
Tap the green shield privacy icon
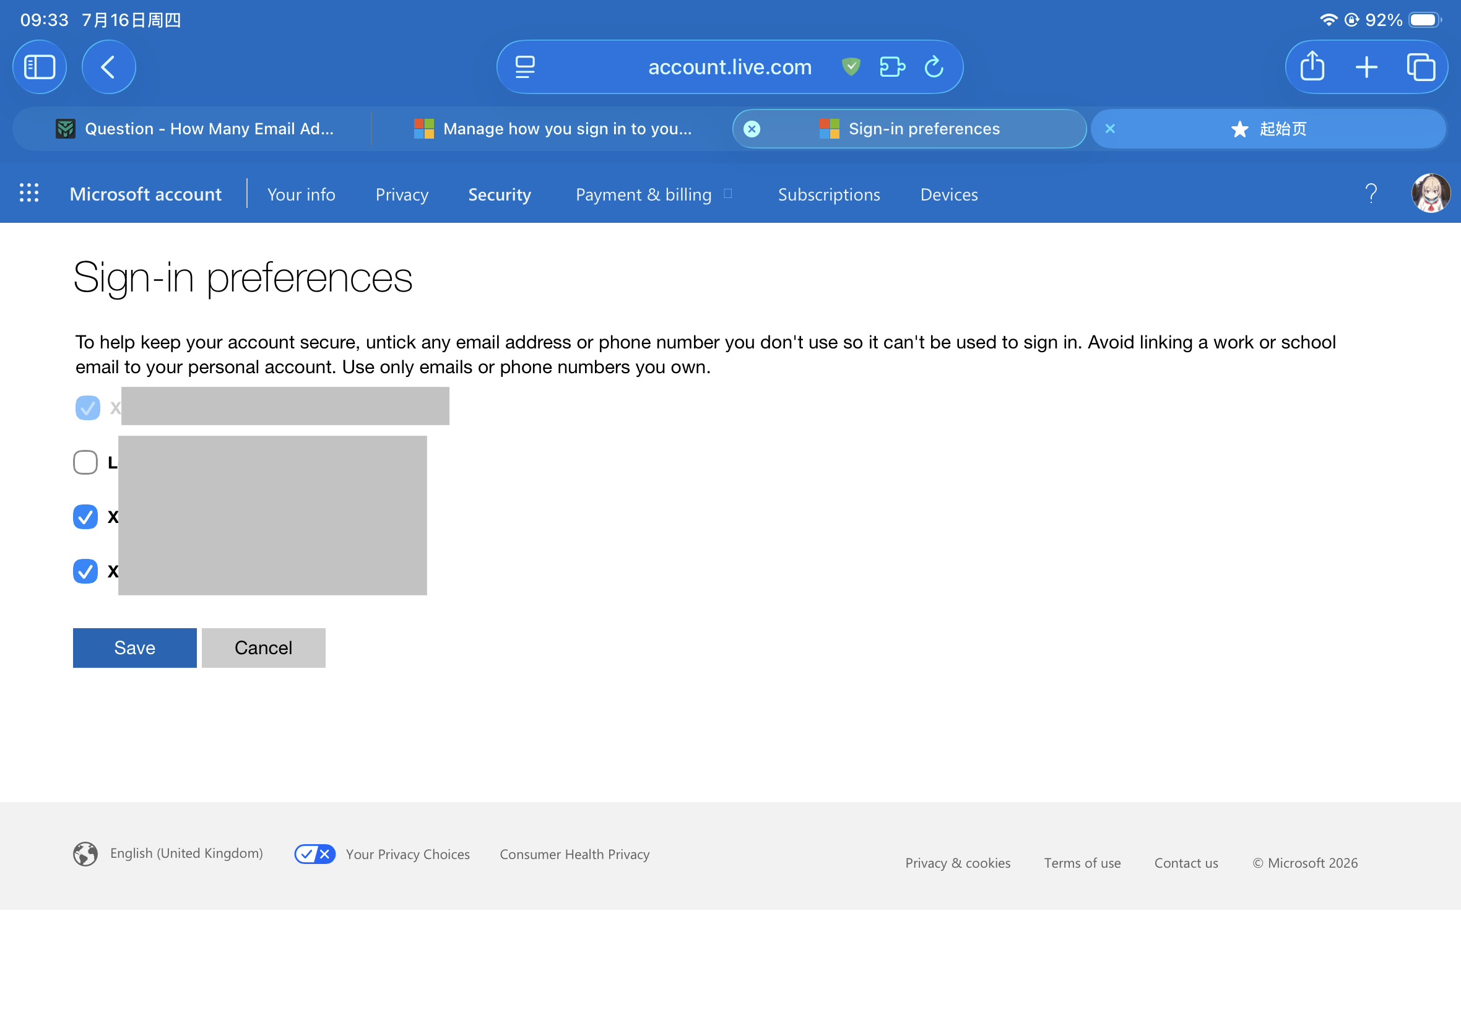coord(851,66)
